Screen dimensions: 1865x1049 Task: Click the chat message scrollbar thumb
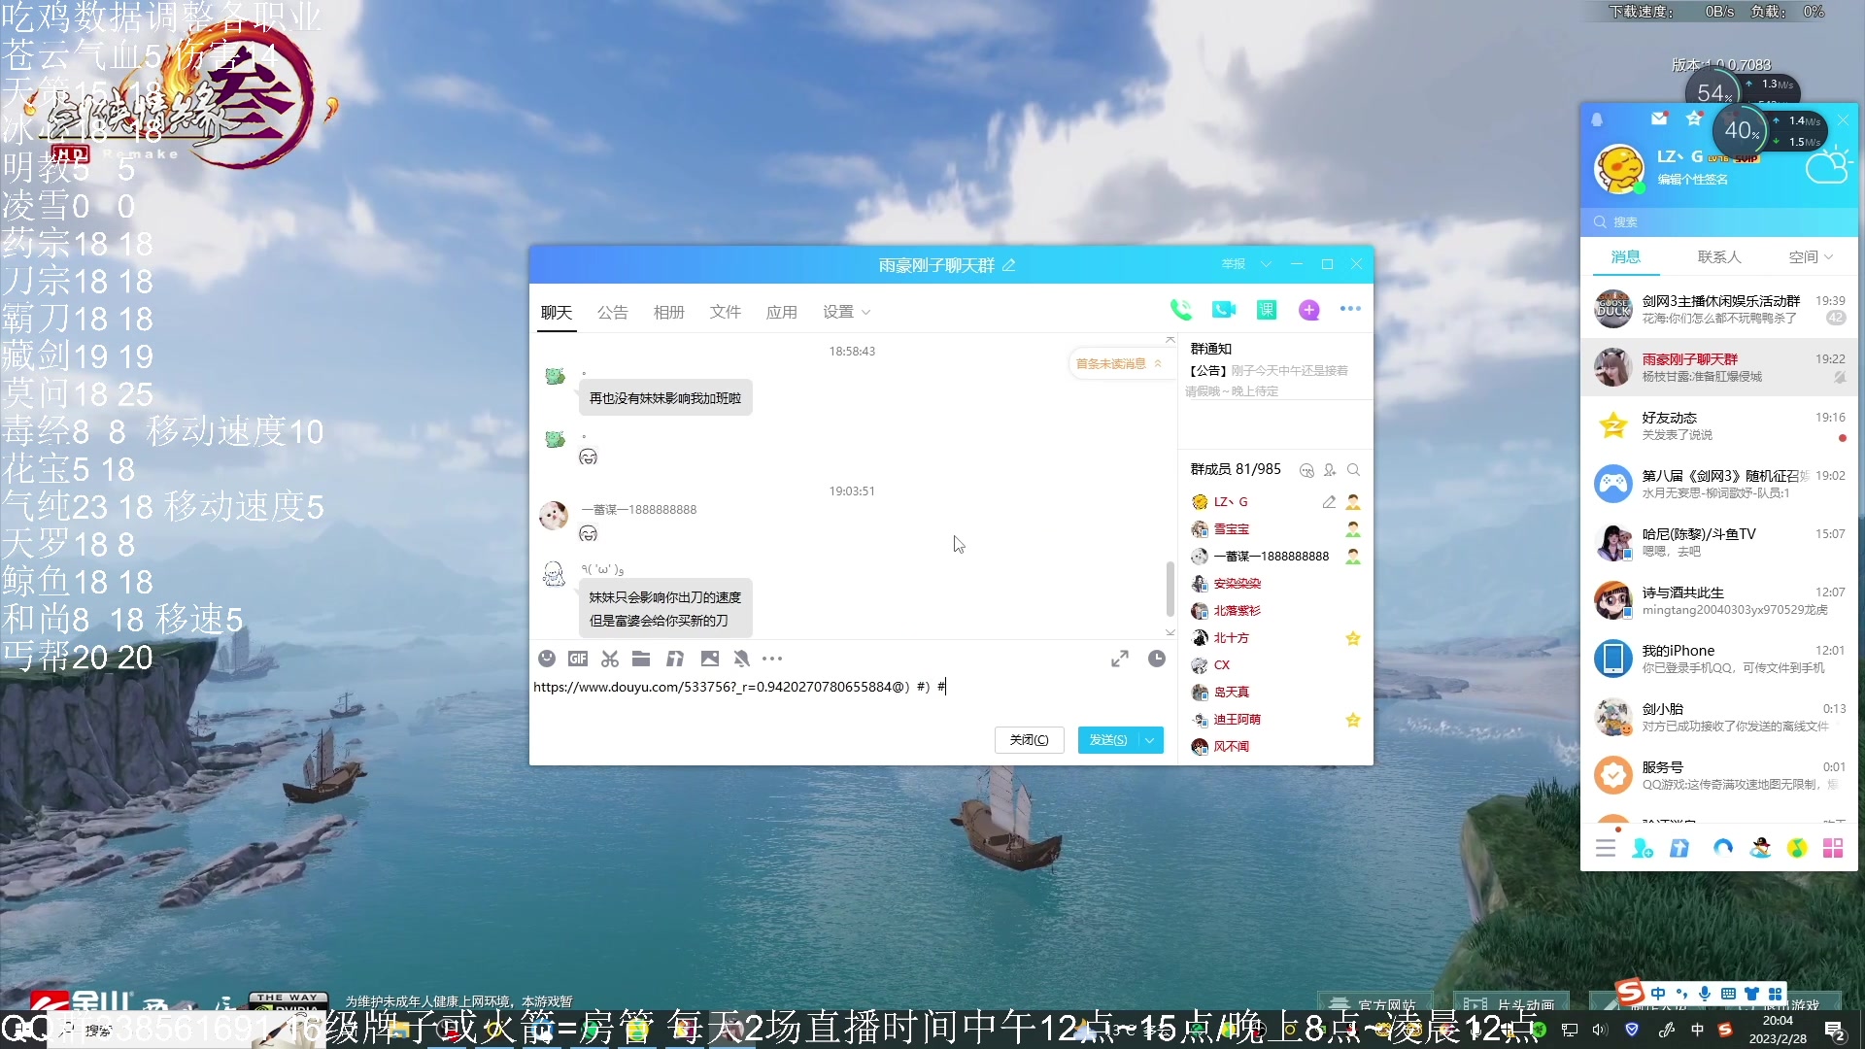tap(1170, 589)
